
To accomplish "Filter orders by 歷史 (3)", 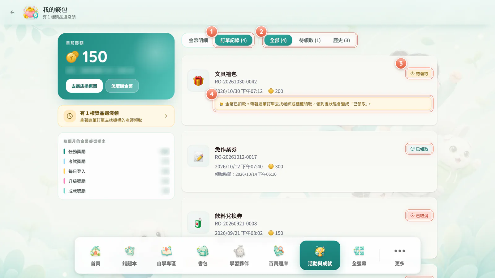I will [x=342, y=40].
